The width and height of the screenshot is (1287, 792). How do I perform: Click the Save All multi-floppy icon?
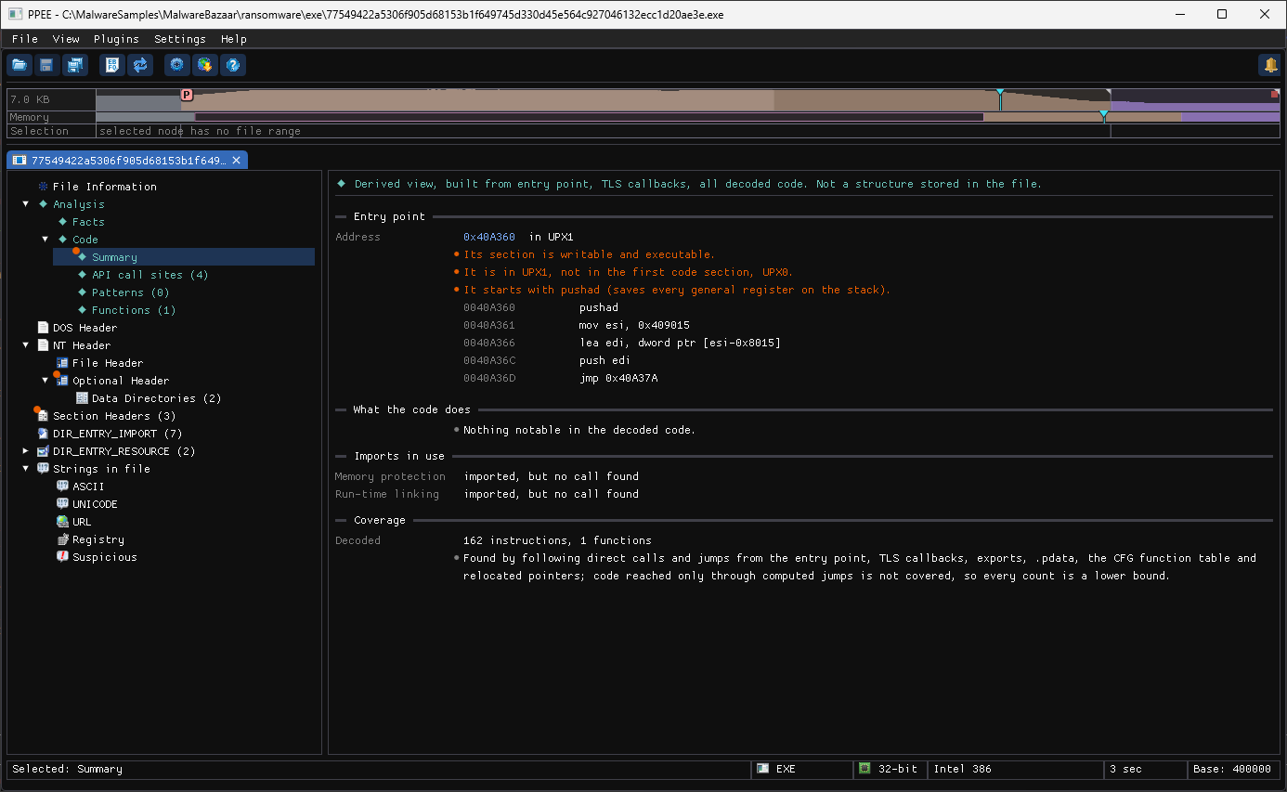tap(74, 65)
